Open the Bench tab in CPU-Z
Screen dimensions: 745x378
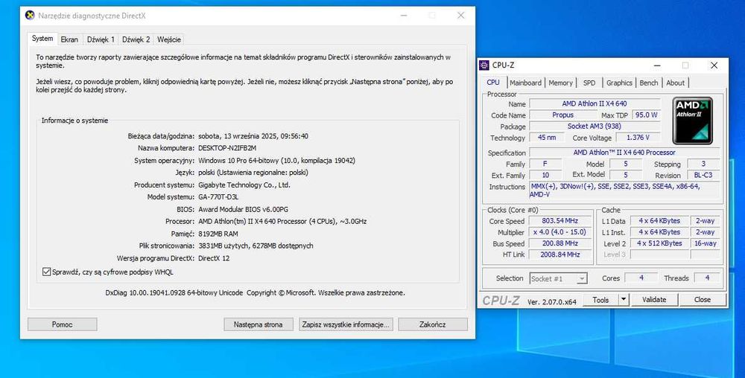click(x=649, y=83)
